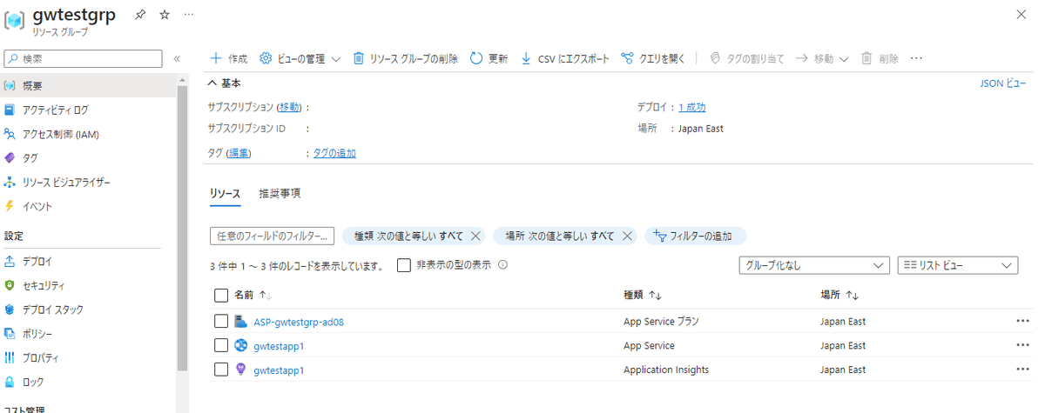
Task: Close the resource group blade
Action: tap(1021, 15)
